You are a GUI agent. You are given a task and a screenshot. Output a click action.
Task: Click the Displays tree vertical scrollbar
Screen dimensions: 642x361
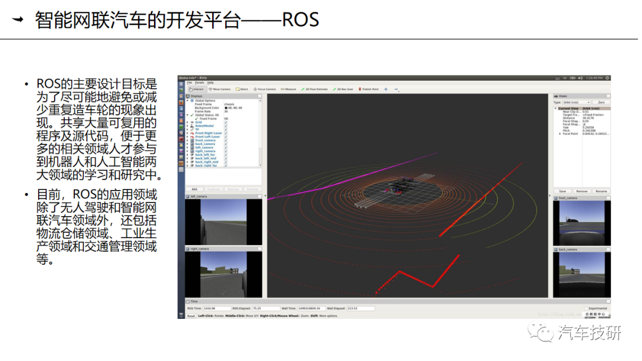260,133
